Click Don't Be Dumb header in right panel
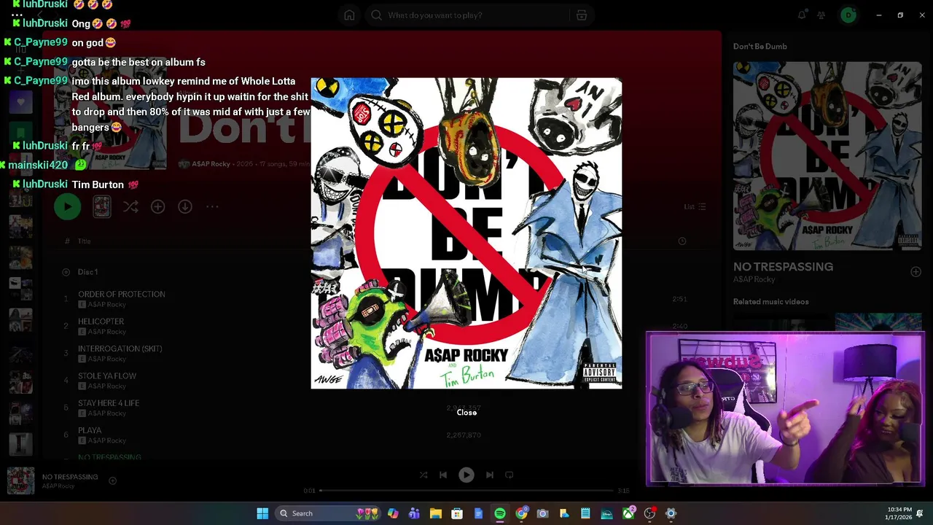933x525 pixels. tap(760, 47)
